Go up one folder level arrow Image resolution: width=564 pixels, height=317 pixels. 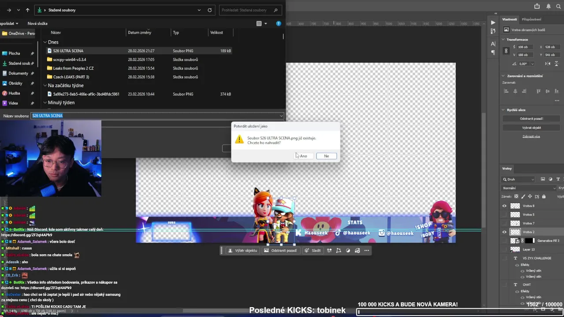[27, 10]
